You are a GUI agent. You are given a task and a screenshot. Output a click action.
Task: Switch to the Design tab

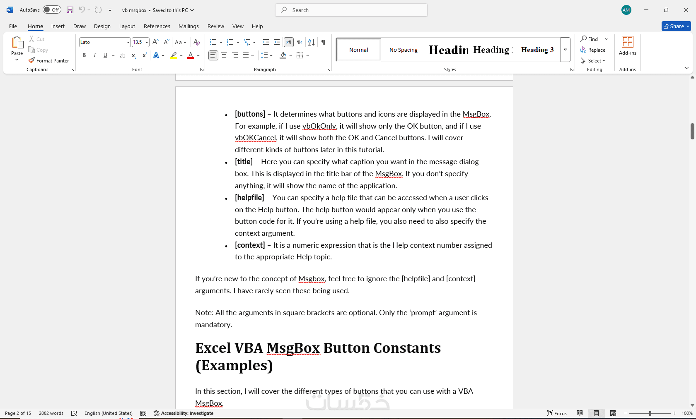pos(102,26)
